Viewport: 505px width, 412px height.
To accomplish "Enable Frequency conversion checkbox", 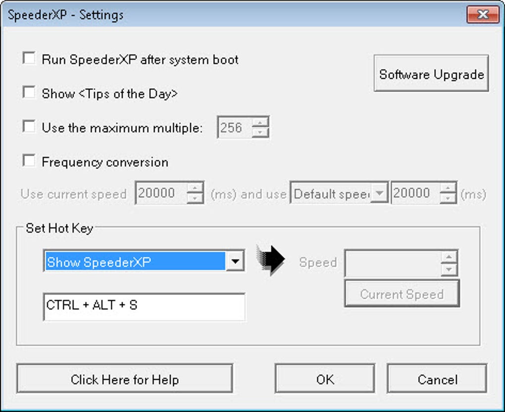I will click(x=29, y=161).
